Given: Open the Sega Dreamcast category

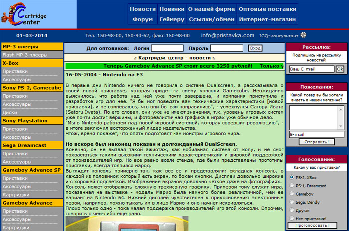Looking at the screenshot, I should coord(32,145).
